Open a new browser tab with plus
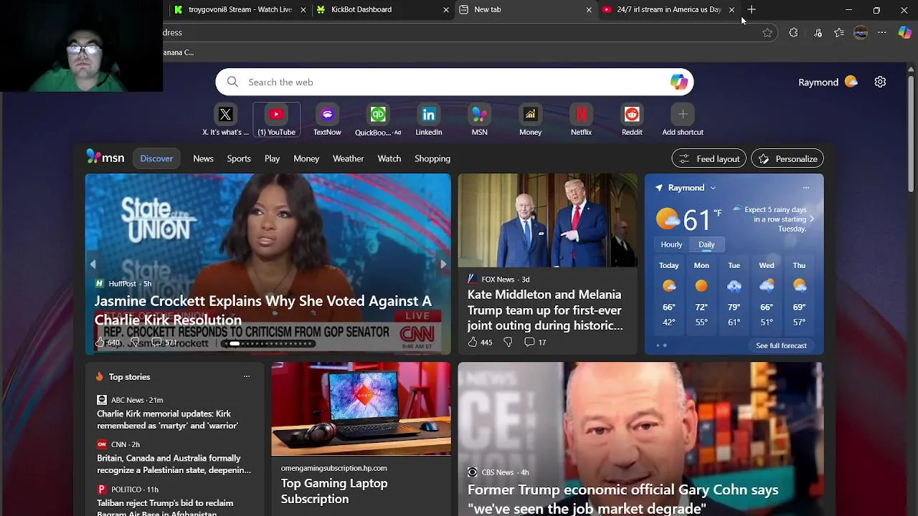 751,9
